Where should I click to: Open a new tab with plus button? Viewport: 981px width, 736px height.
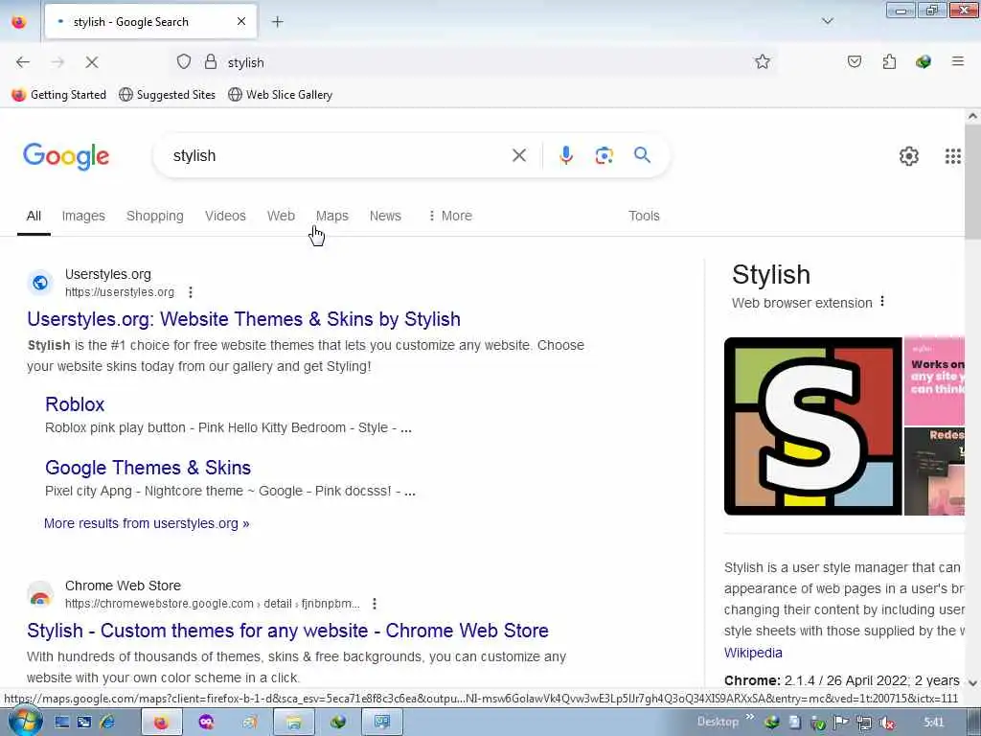coord(278,22)
